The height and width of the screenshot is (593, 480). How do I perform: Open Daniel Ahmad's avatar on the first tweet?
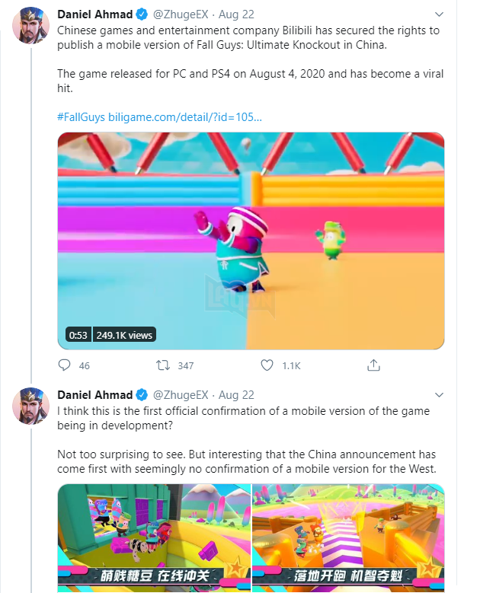[31, 25]
